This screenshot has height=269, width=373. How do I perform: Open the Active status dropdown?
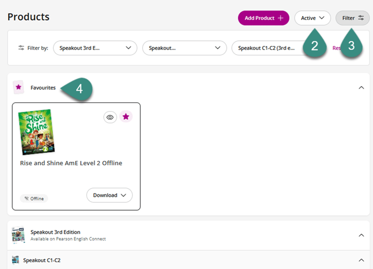pos(312,18)
